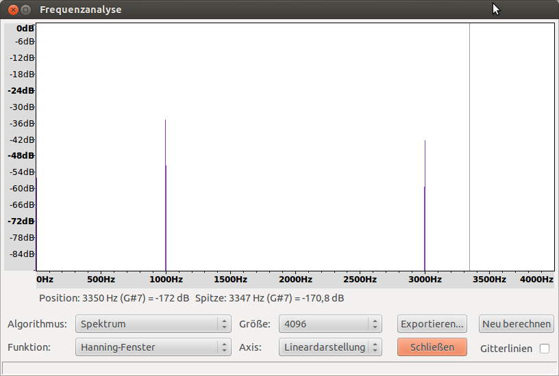Image resolution: width=559 pixels, height=376 pixels.
Task: Click the 1500Hz axis label
Action: [x=231, y=279]
